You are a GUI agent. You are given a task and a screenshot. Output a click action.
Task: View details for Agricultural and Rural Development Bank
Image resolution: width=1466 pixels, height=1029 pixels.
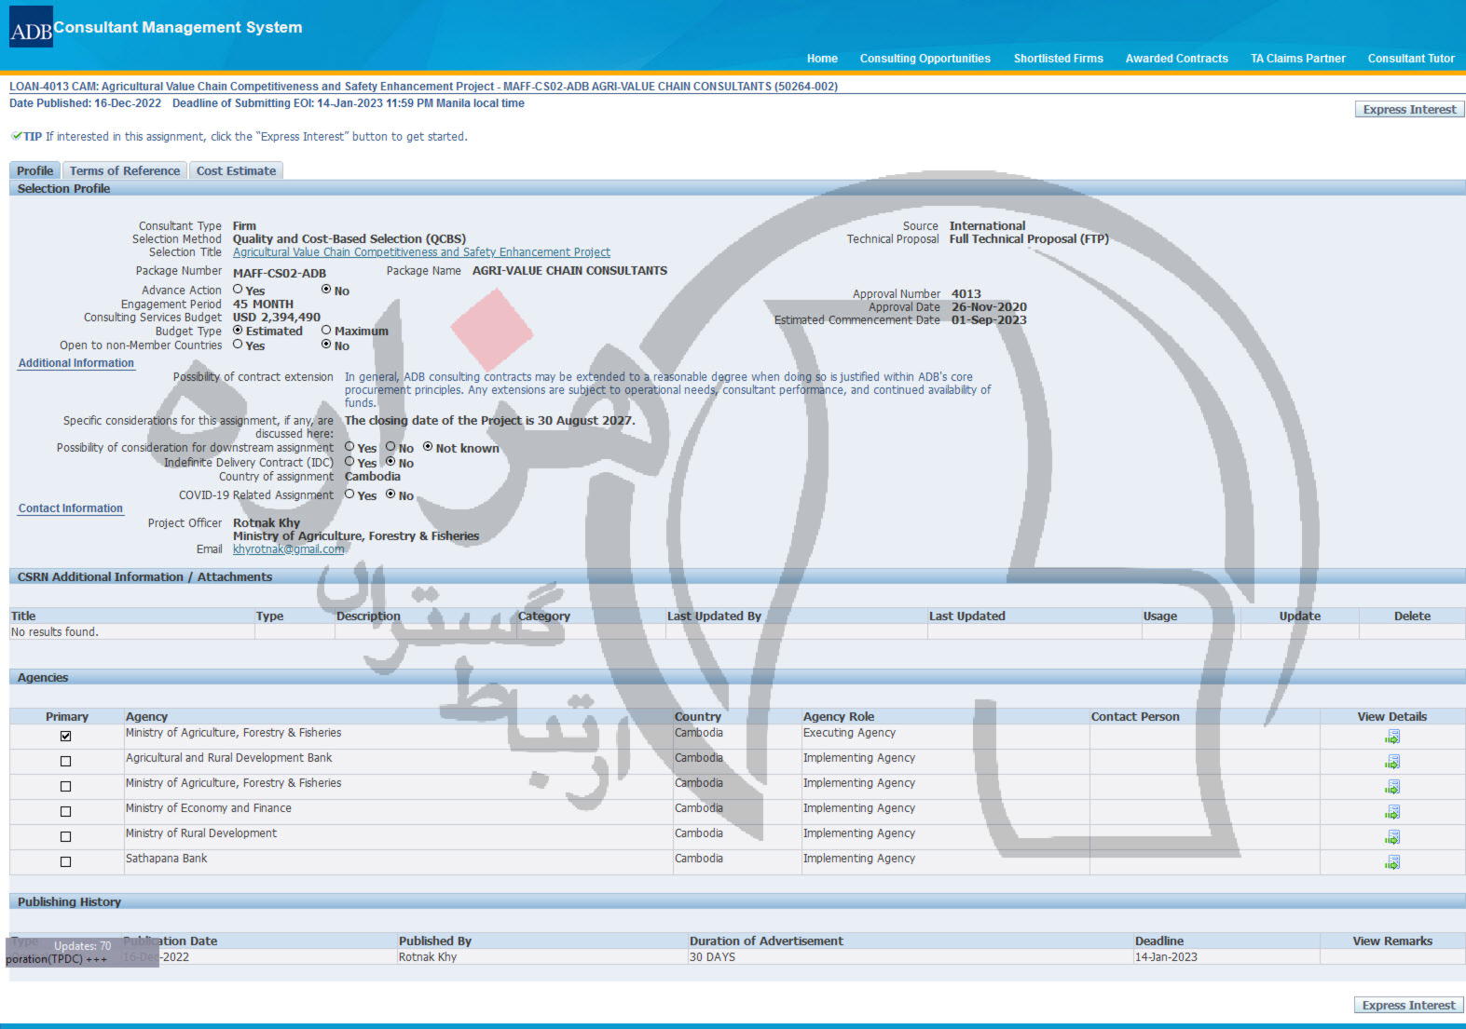click(1391, 762)
